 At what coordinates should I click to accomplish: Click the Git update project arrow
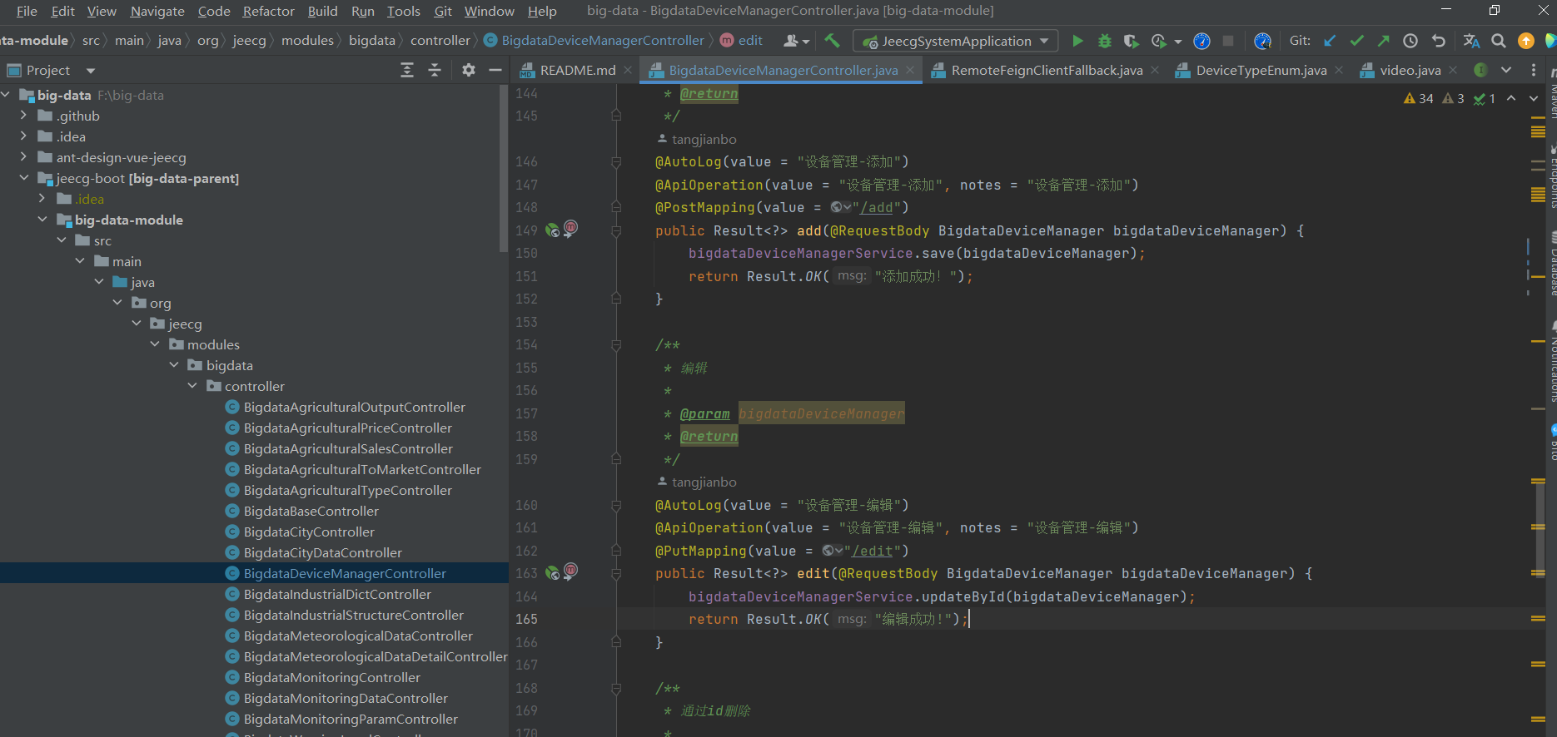point(1330,41)
